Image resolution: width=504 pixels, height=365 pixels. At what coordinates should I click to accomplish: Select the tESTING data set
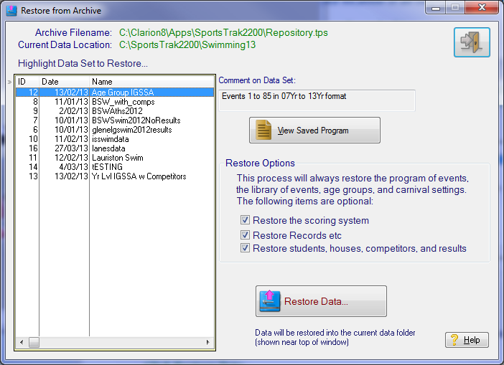click(x=115, y=167)
